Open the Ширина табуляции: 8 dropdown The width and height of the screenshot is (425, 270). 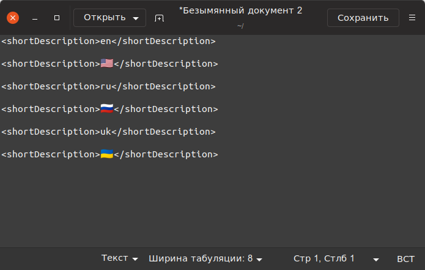click(x=205, y=258)
